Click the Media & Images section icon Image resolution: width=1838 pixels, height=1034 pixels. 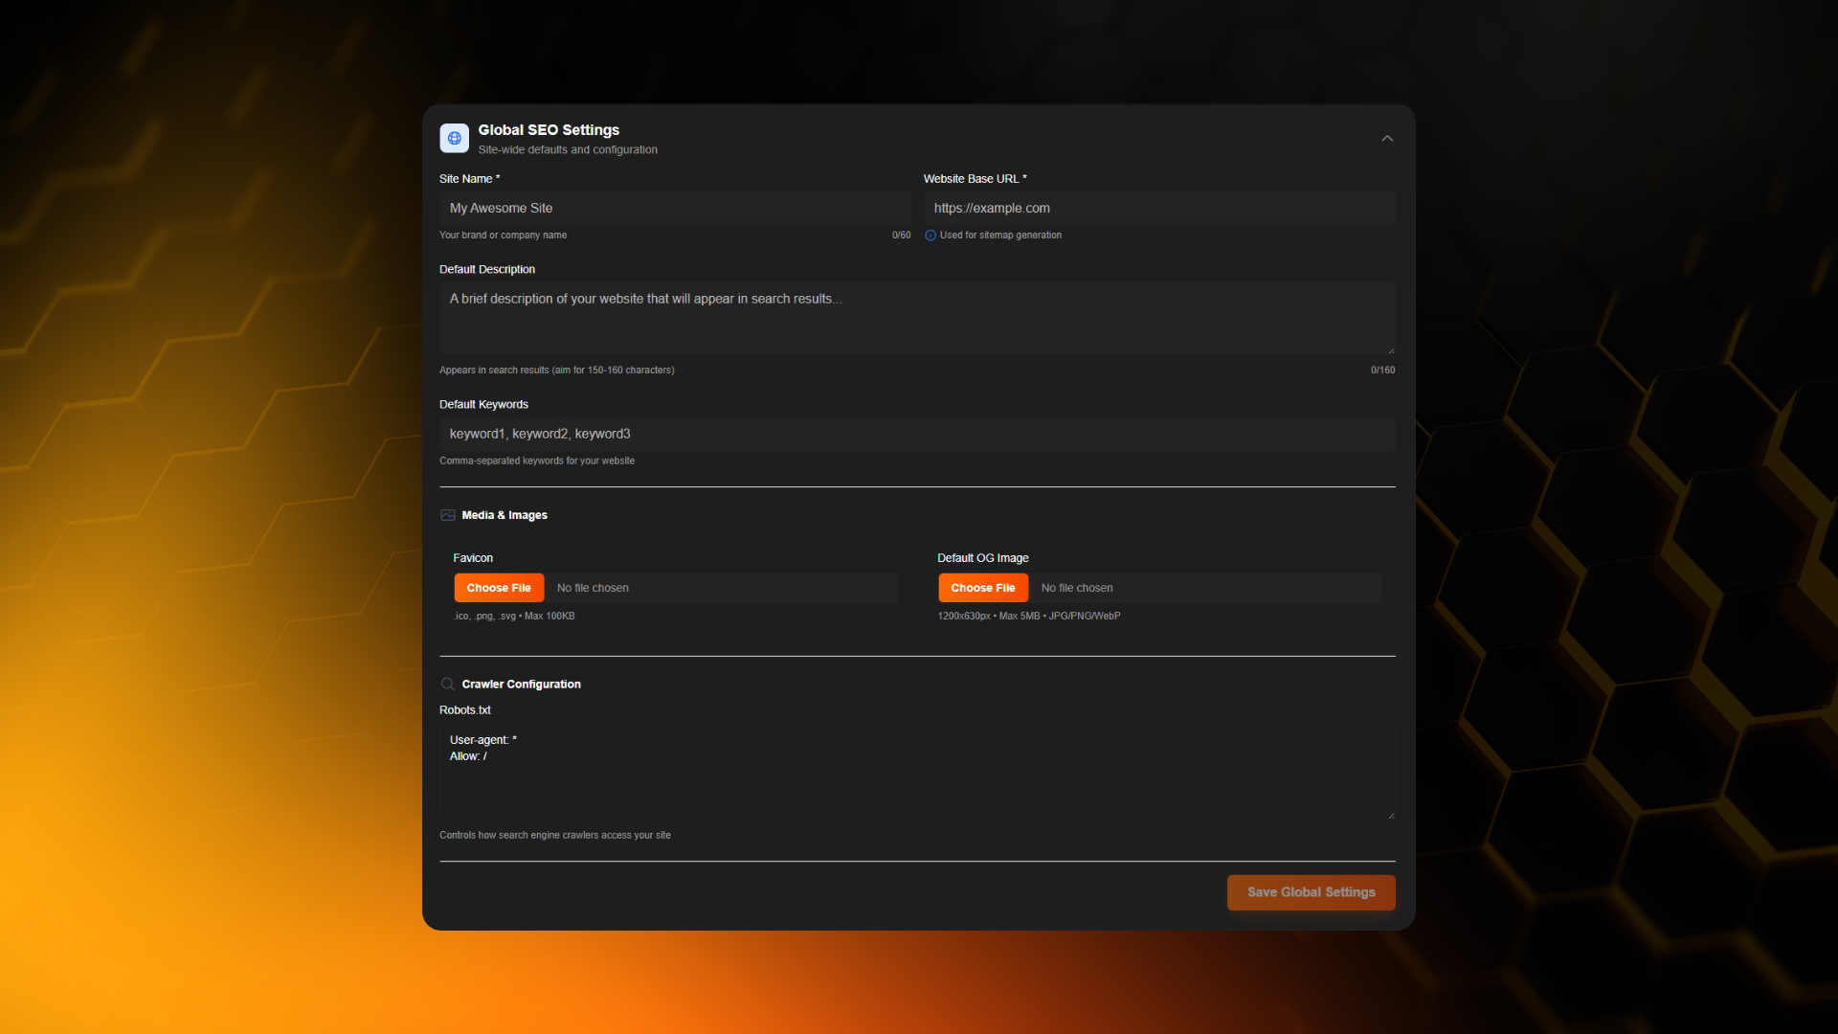(447, 515)
